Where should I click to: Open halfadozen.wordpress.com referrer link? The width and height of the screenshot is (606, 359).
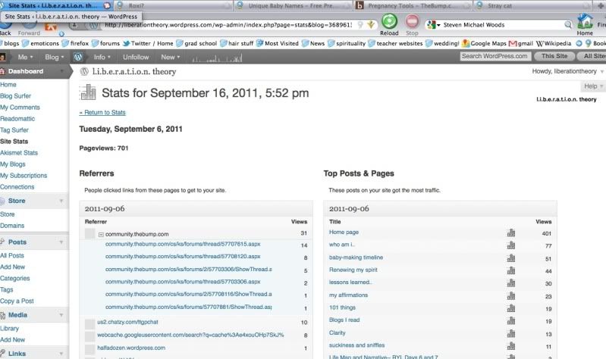(x=131, y=348)
